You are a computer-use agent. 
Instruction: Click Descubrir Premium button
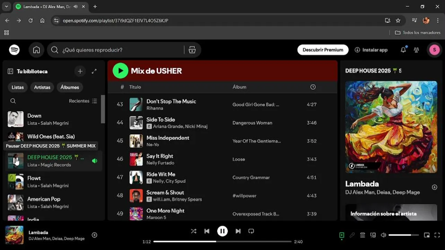click(323, 50)
